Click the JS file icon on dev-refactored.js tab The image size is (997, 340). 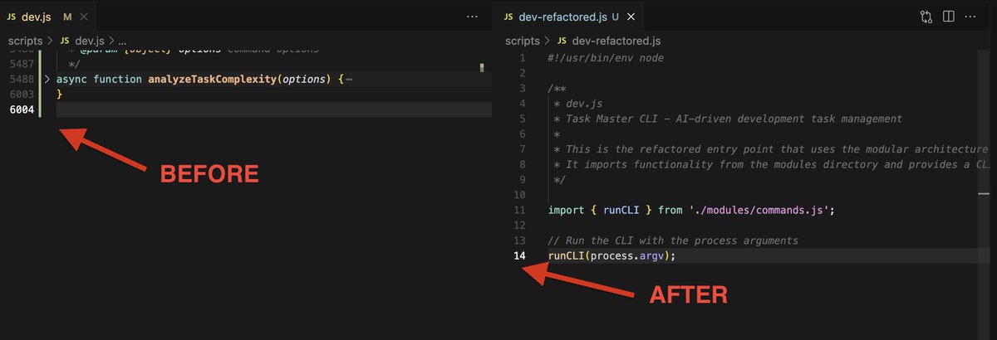point(508,17)
